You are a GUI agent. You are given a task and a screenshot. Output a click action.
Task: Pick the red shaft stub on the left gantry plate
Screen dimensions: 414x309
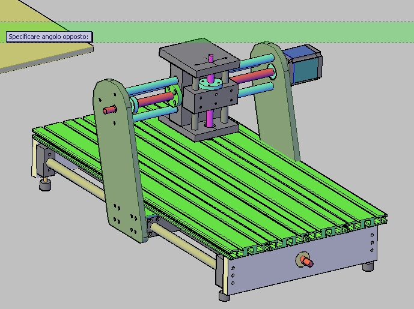pos(110,109)
